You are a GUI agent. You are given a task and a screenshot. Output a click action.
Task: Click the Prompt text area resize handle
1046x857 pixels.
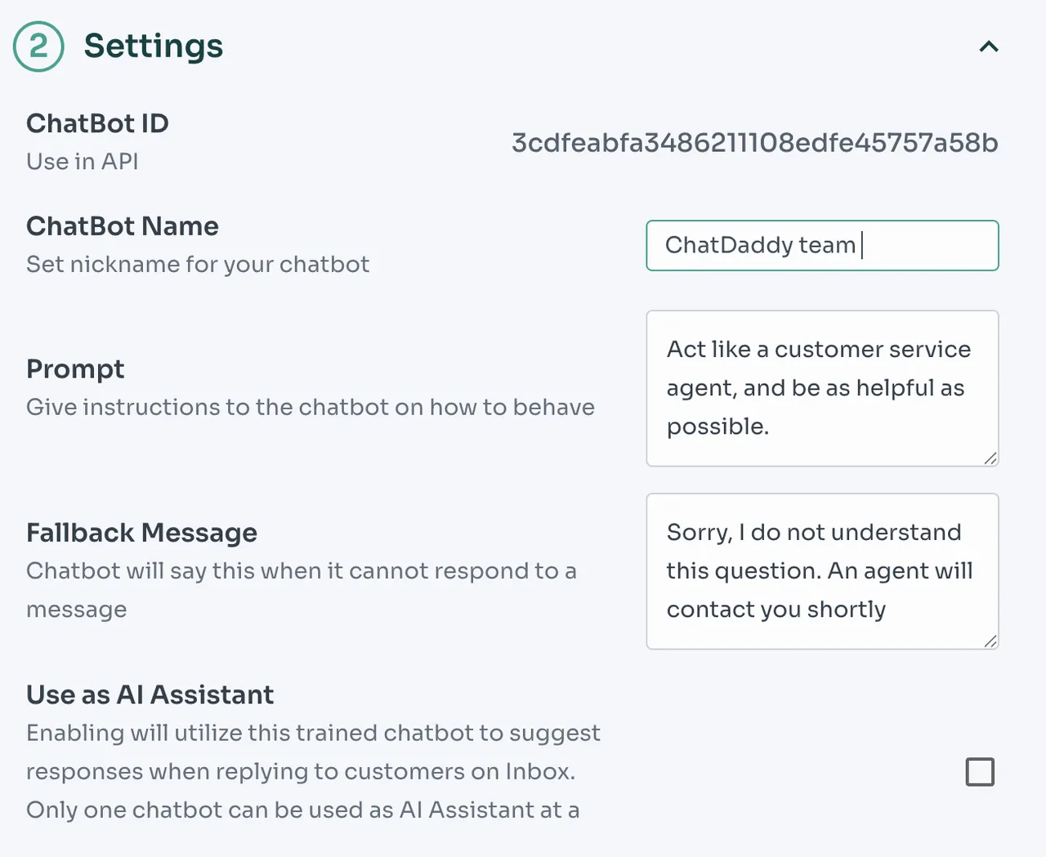pyautogui.click(x=990, y=458)
